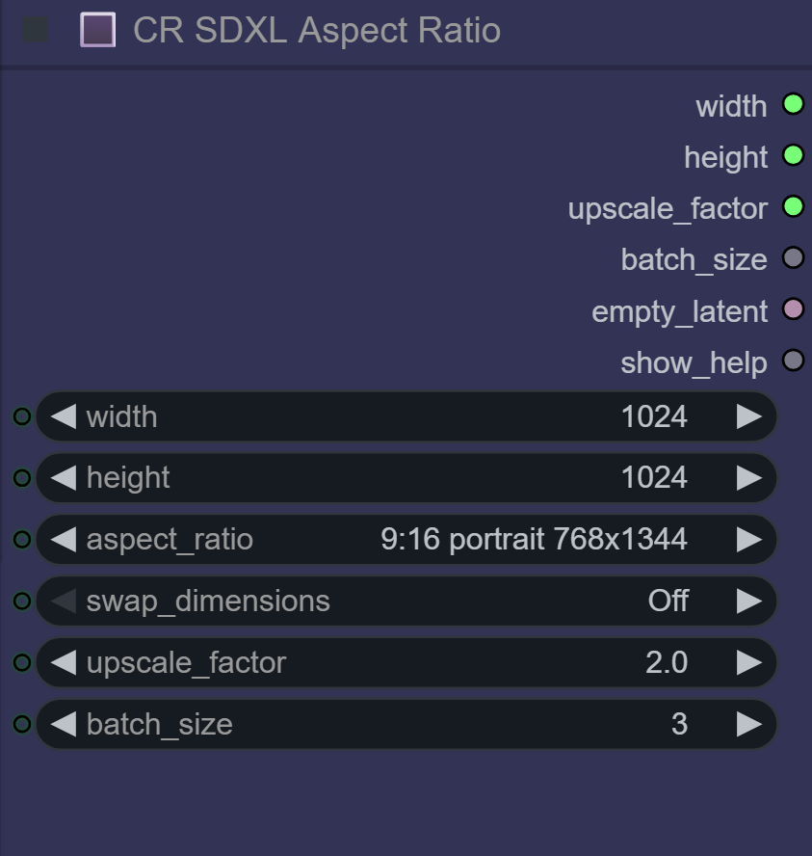Click the empty_latent output socket dot
The image size is (812, 856).
tap(793, 309)
